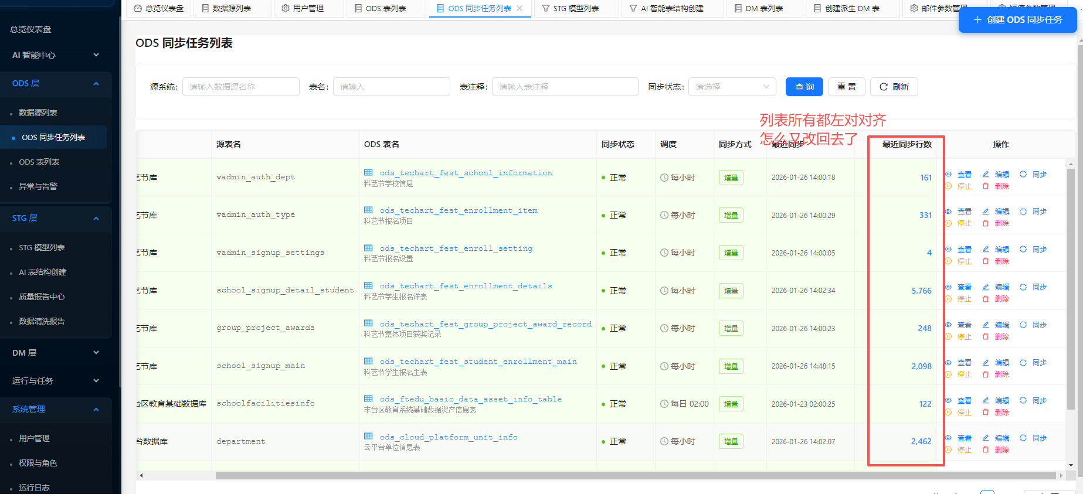Click sync arrows icon in vadmin_signup_settings row
Viewport: 1083px width, 494px height.
click(1023, 249)
